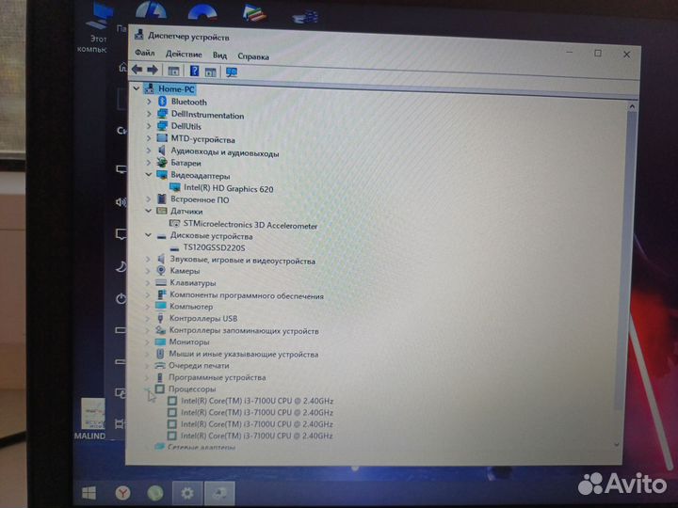Click the vertical scrollbar thumb
This screenshot has height=508, width=678.
(x=625, y=260)
